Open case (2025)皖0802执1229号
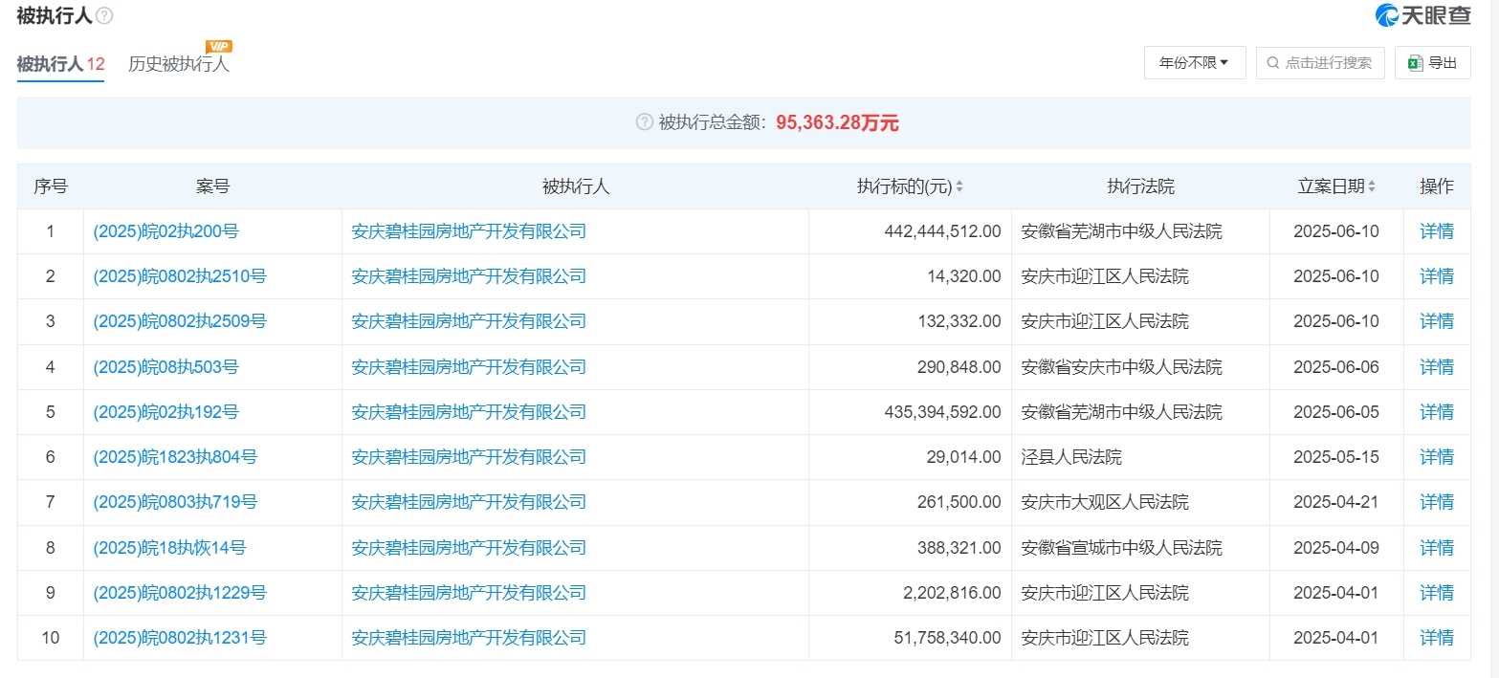 click(180, 593)
